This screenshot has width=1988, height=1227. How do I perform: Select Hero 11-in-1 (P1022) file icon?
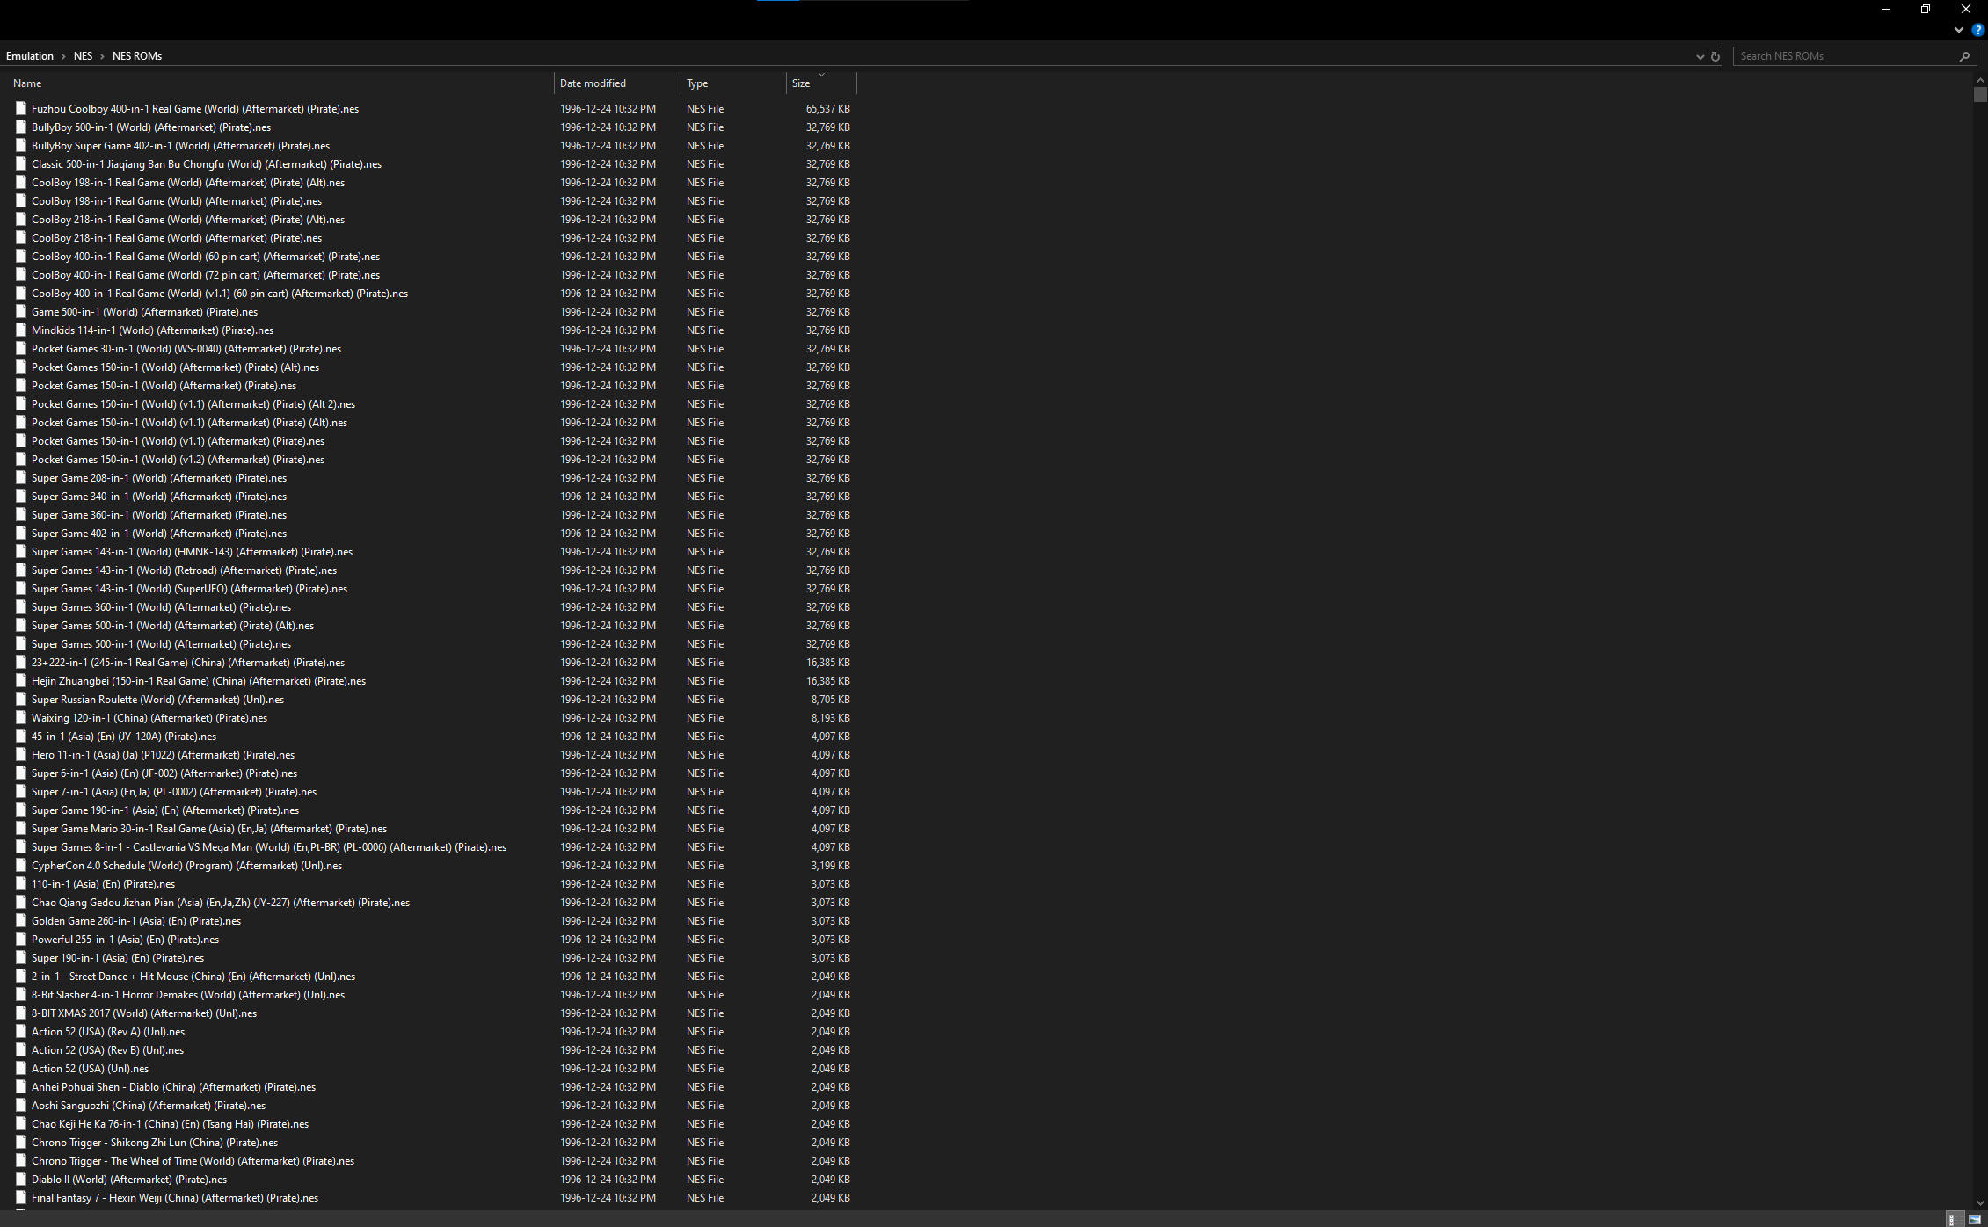click(x=20, y=755)
